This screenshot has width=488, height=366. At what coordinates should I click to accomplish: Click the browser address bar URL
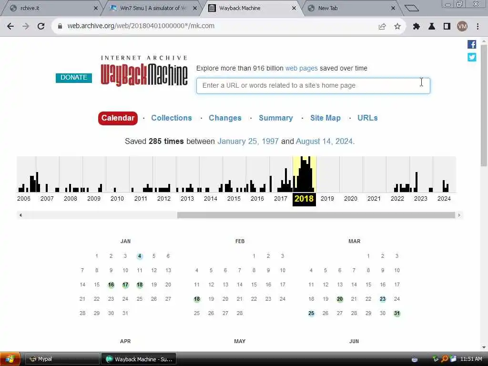[x=141, y=26]
